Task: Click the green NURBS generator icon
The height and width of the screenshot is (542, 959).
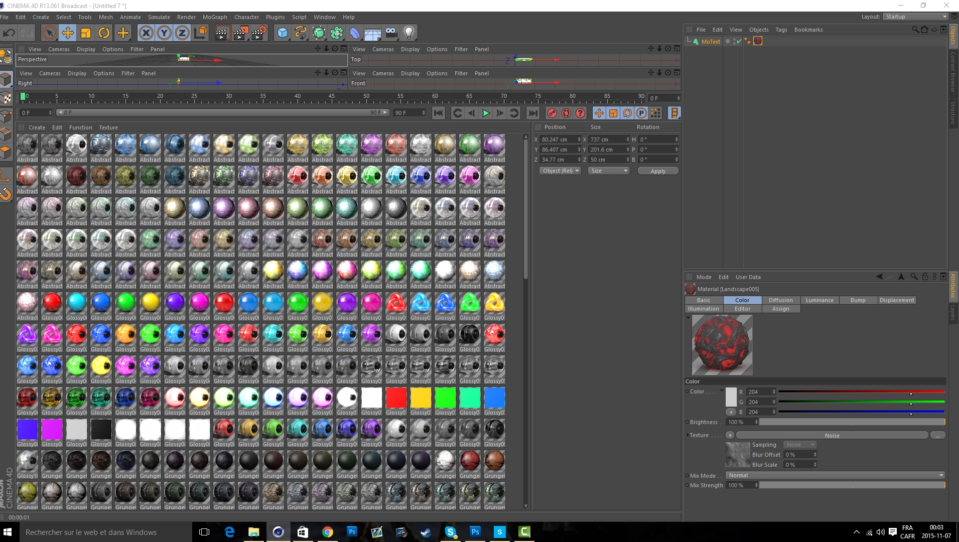Action: [319, 33]
